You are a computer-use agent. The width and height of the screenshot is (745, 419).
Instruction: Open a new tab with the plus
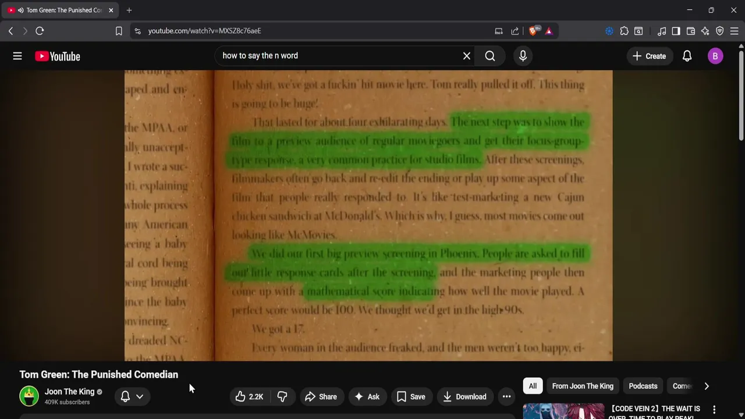click(129, 10)
